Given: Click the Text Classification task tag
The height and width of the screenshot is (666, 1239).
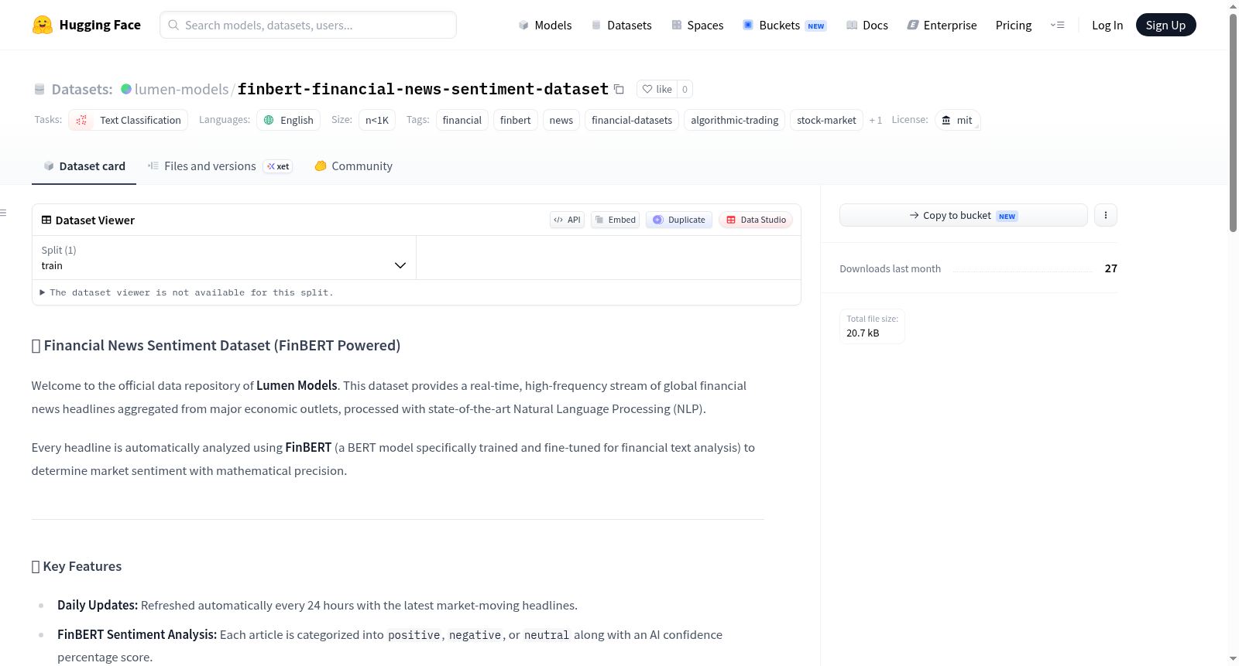Looking at the screenshot, I should [129, 120].
